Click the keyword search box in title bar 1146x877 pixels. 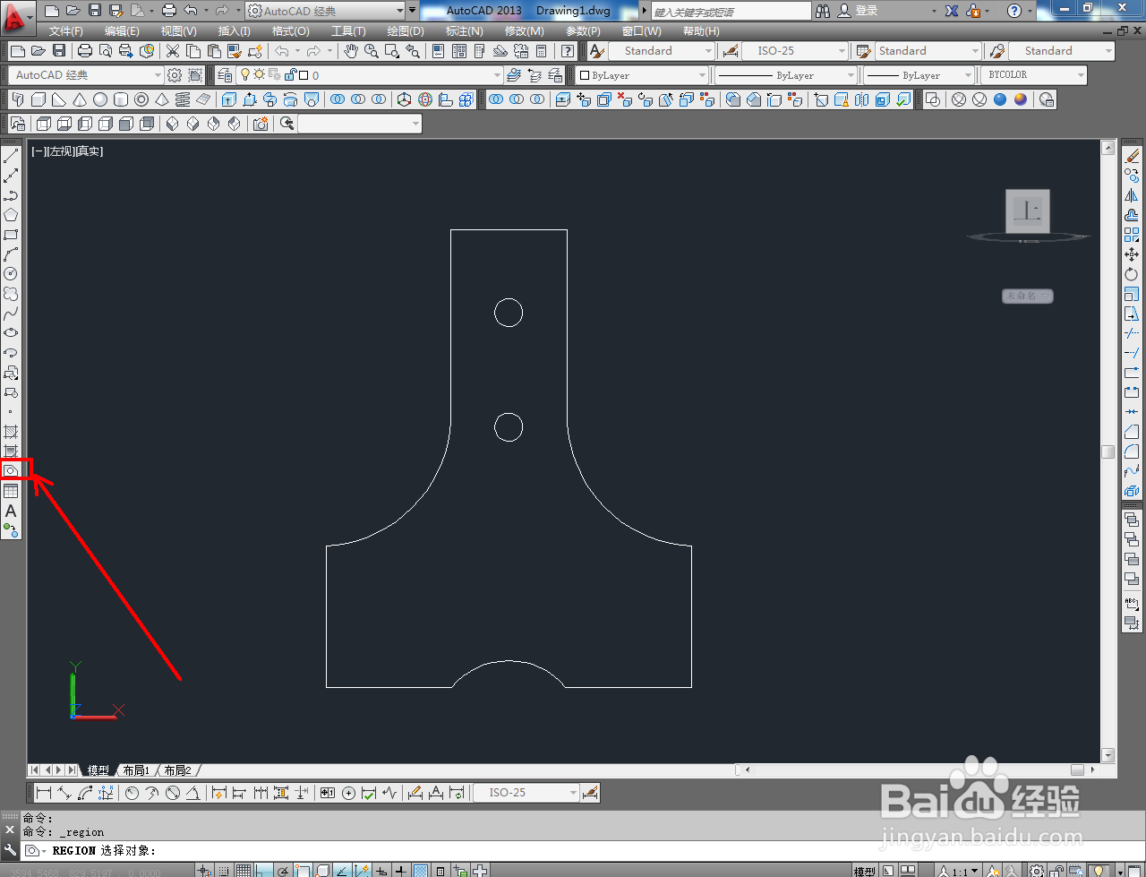coord(731,11)
